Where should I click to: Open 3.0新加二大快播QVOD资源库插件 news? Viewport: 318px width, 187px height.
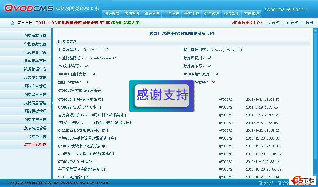pyautogui.click(x=86, y=154)
